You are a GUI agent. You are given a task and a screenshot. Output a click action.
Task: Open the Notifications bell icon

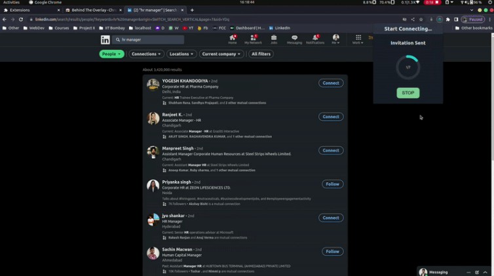tap(315, 38)
